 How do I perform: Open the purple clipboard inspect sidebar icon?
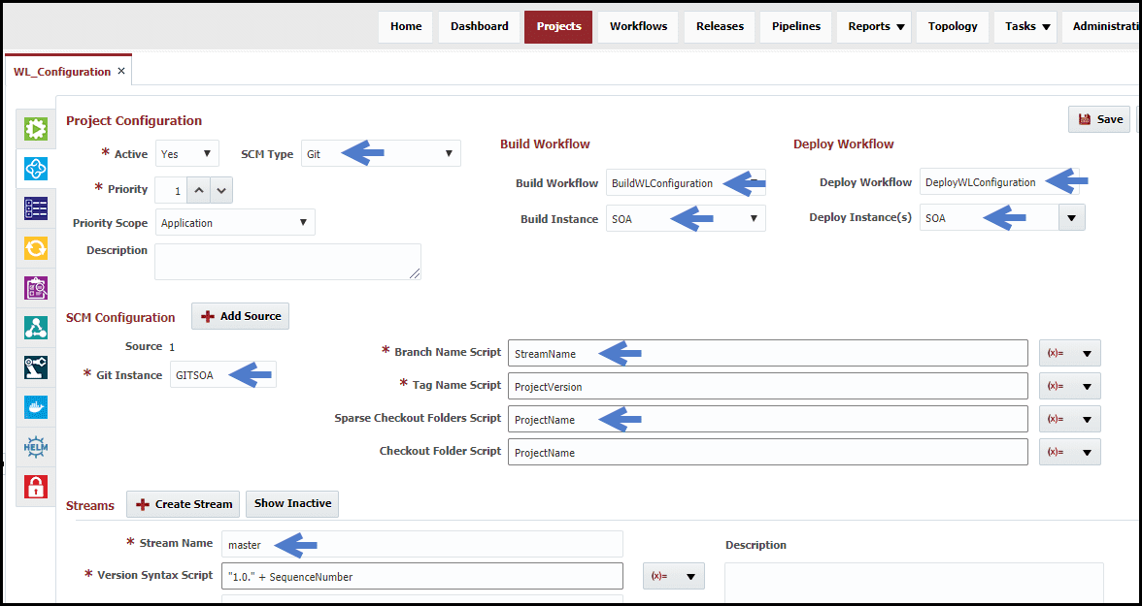36,288
